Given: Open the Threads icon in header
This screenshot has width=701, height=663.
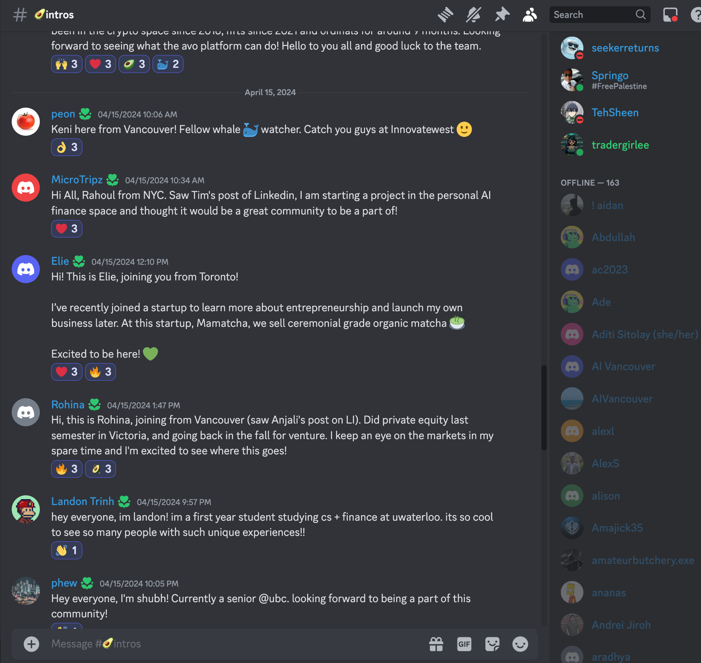Looking at the screenshot, I should coord(445,15).
